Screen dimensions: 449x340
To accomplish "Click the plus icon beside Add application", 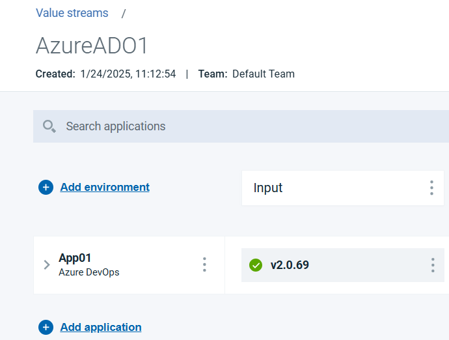I will tap(46, 327).
